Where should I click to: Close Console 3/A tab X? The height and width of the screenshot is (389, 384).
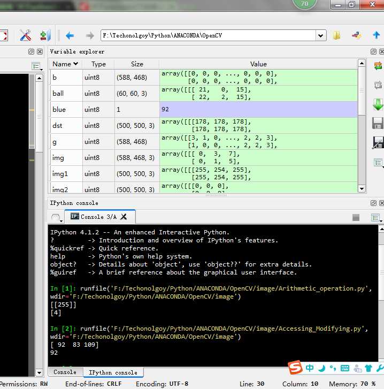(x=124, y=217)
